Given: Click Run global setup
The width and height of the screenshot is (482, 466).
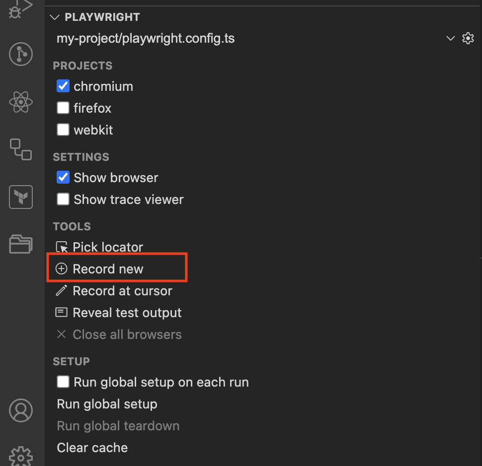Looking at the screenshot, I should (x=107, y=404).
